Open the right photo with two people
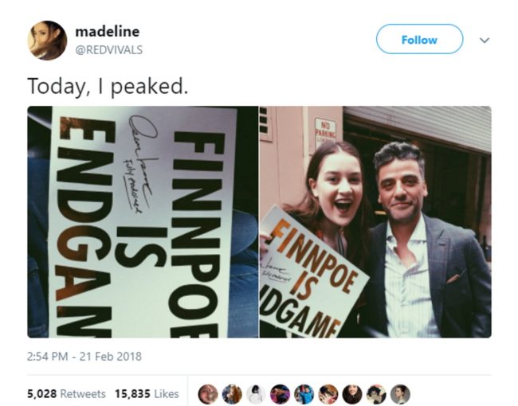This screenshot has width=518, height=406. [375, 222]
